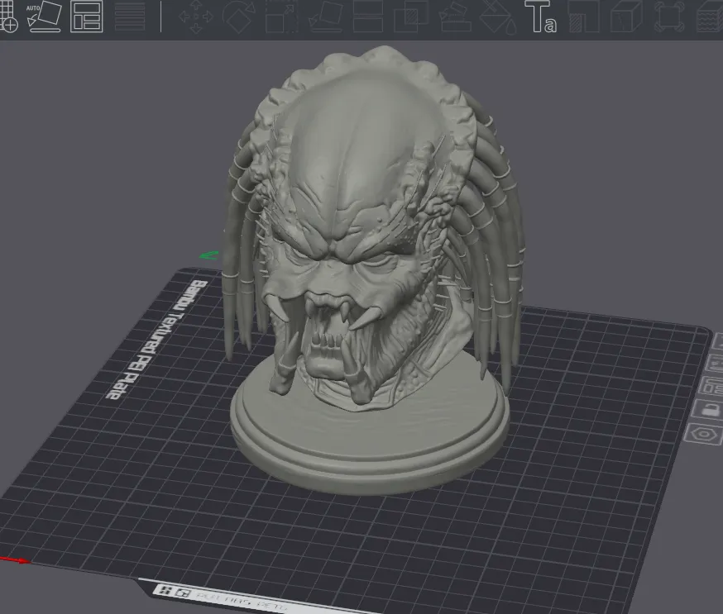
Task: Click the layered cube icon at toolbar end
Action: pos(710,17)
